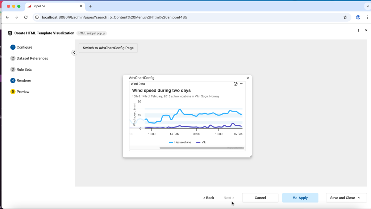
Task: Open a new browser tab
Action: tap(90, 6)
